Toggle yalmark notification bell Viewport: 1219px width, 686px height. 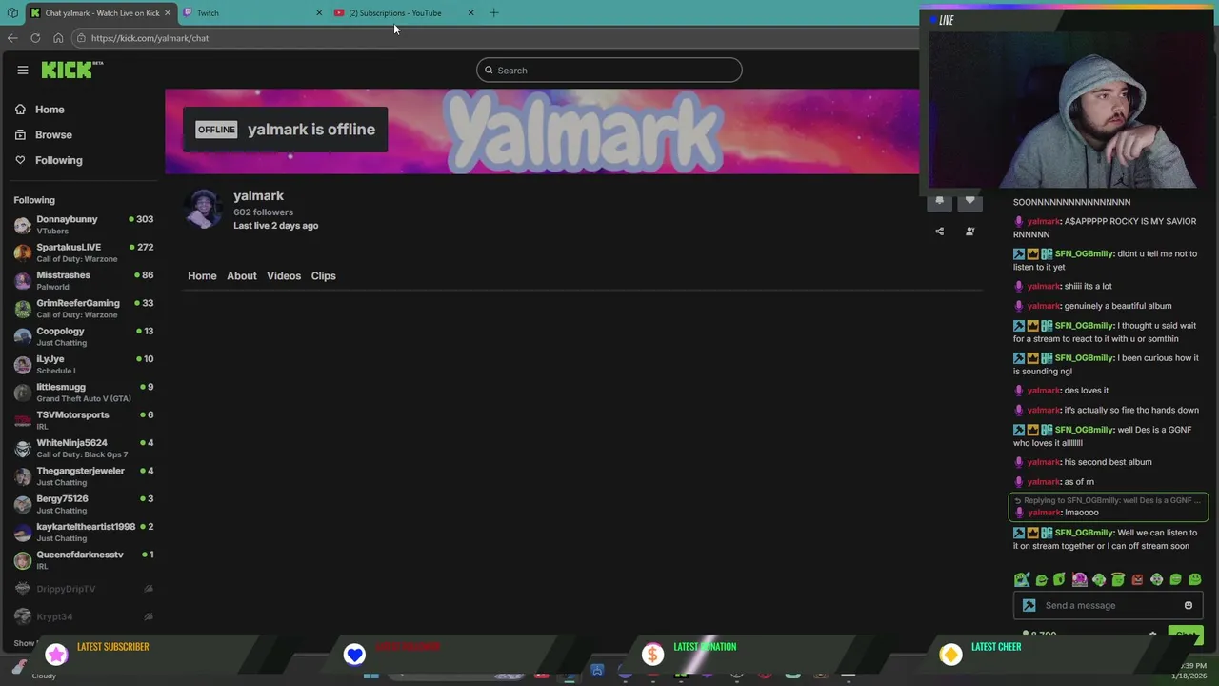click(939, 200)
